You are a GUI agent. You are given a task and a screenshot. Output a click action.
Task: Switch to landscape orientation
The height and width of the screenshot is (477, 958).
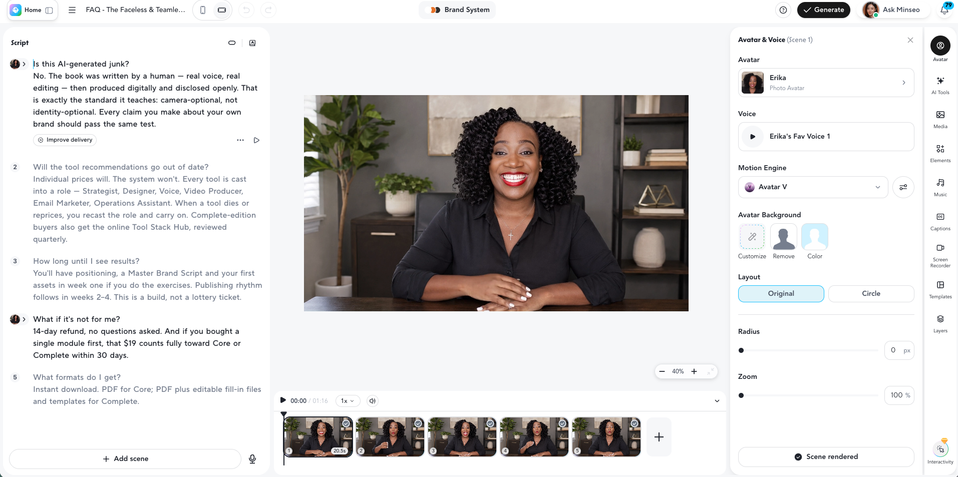[x=222, y=10]
